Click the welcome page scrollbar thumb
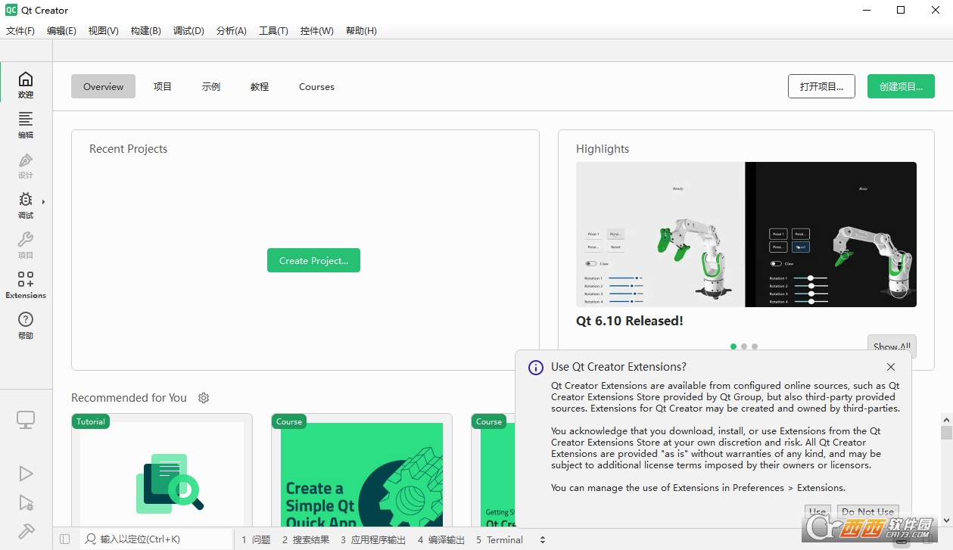 click(946, 432)
